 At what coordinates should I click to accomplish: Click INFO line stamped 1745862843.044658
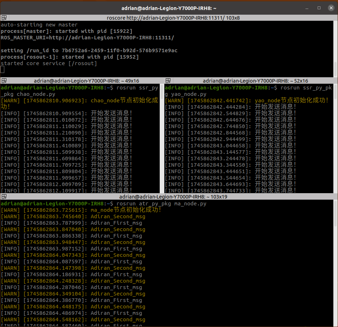[231, 146]
